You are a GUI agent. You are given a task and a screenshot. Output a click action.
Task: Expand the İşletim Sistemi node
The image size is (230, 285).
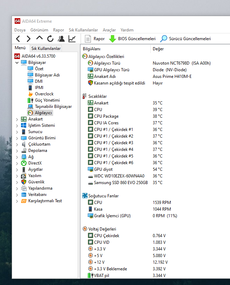(17, 126)
